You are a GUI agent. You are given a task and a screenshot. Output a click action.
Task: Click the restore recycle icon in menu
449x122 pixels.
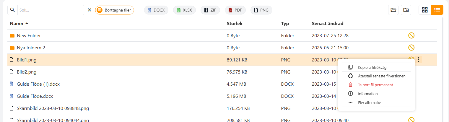click(x=351, y=76)
